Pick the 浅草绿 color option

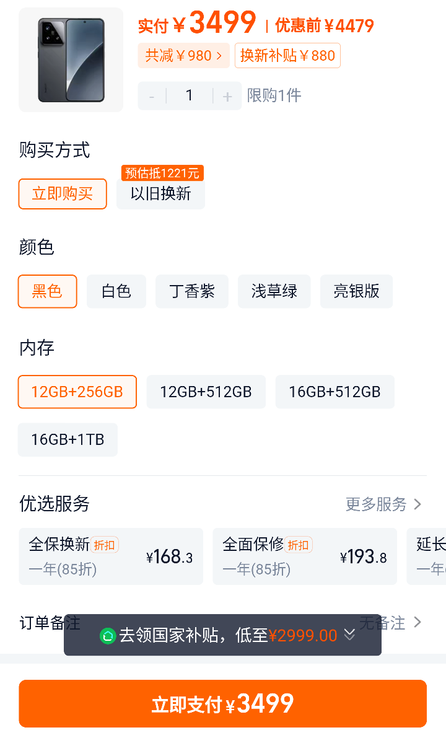[274, 291]
